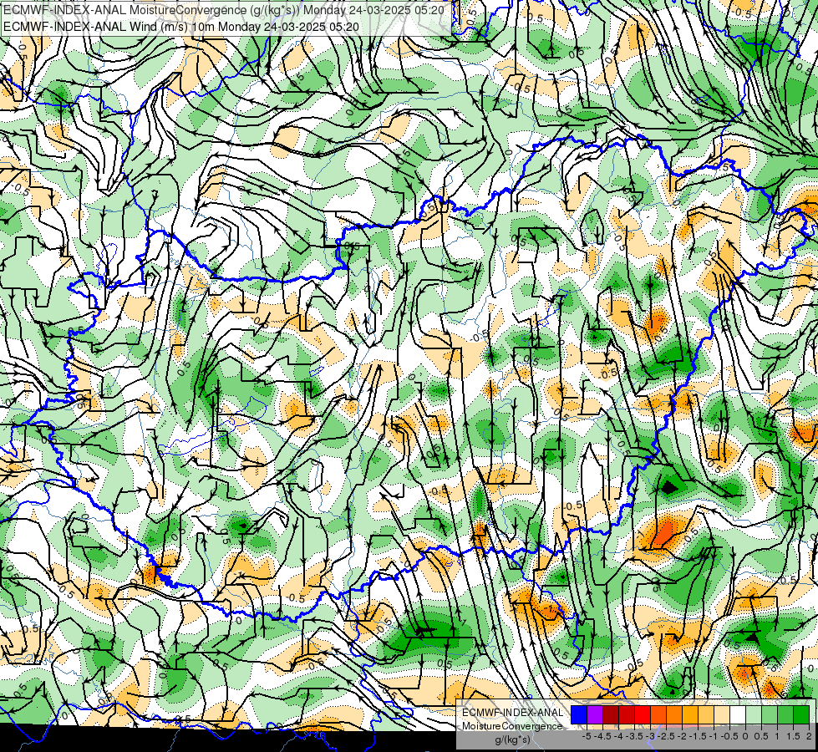Select the pale green swatch between 0 and 0.5
The height and width of the screenshot is (752, 818).
coord(754,714)
